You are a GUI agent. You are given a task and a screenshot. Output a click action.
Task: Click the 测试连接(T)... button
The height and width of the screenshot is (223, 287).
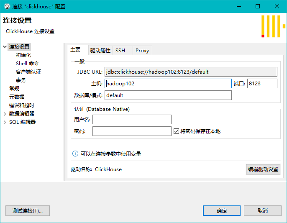(28, 211)
